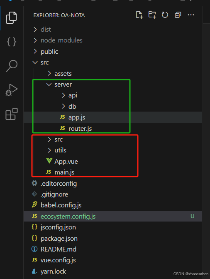Open the Run and Debug view
This screenshot has height=279, width=210.
(x=11, y=90)
